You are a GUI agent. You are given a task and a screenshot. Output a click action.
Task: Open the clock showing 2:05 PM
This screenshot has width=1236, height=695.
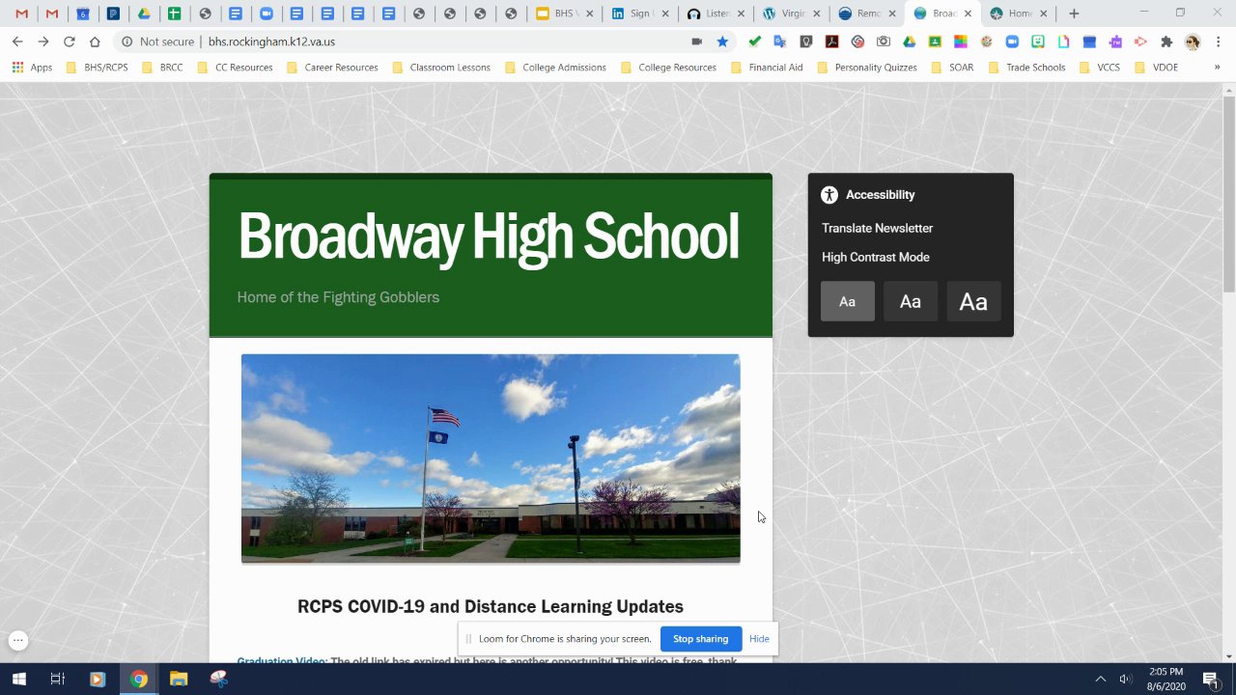1166,679
